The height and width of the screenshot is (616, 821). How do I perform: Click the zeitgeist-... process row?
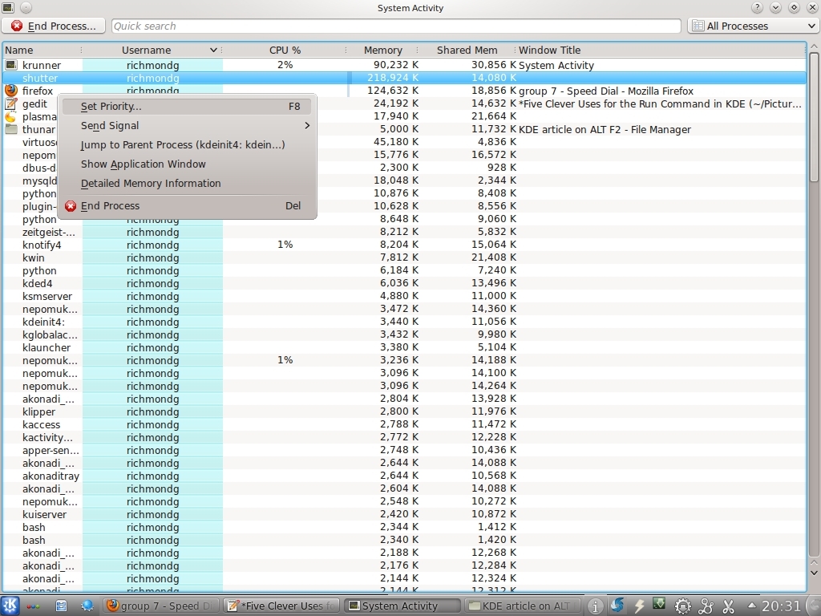(404, 232)
